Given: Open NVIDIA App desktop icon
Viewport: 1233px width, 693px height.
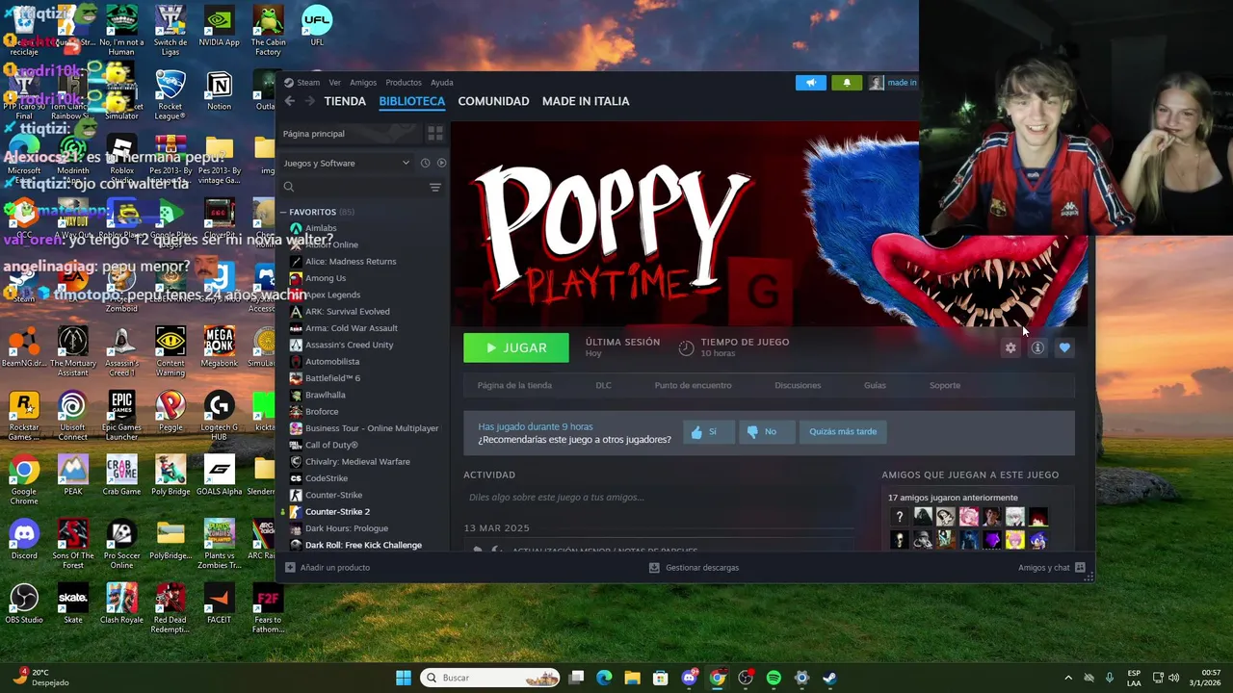Looking at the screenshot, I should [219, 26].
